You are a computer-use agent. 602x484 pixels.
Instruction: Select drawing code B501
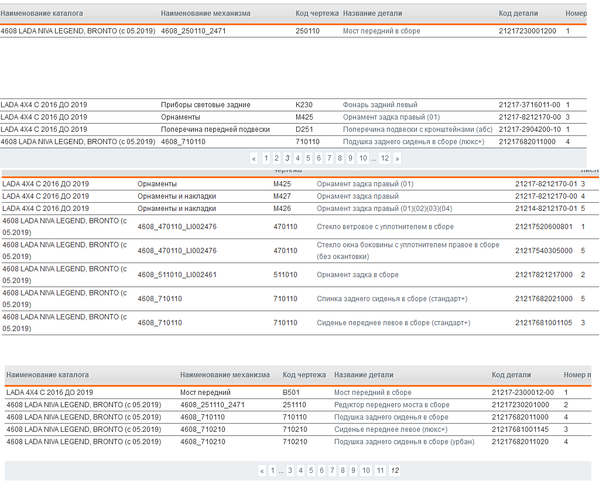click(x=291, y=393)
